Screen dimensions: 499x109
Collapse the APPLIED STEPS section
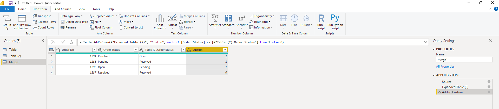click(x=434, y=75)
